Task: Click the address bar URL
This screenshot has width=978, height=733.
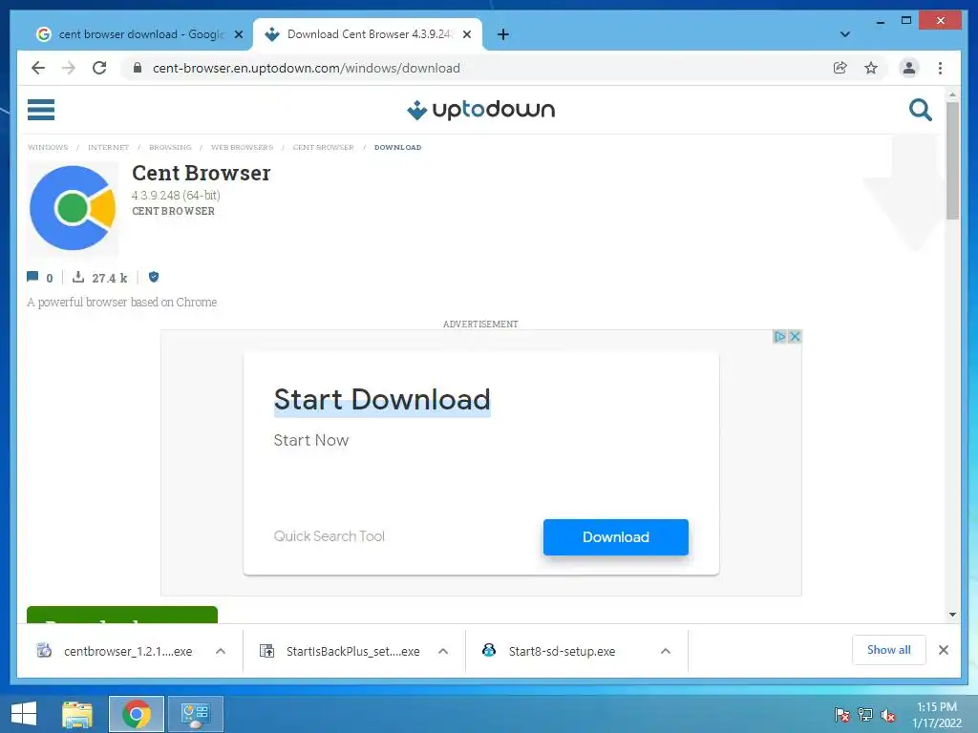Action: (307, 68)
